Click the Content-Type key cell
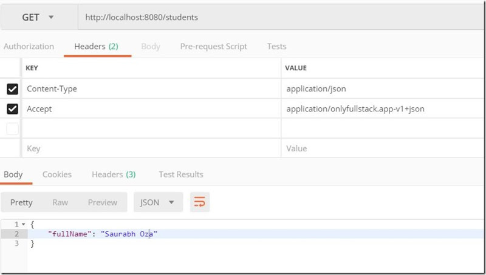The width and height of the screenshot is (486, 275). 151,88
